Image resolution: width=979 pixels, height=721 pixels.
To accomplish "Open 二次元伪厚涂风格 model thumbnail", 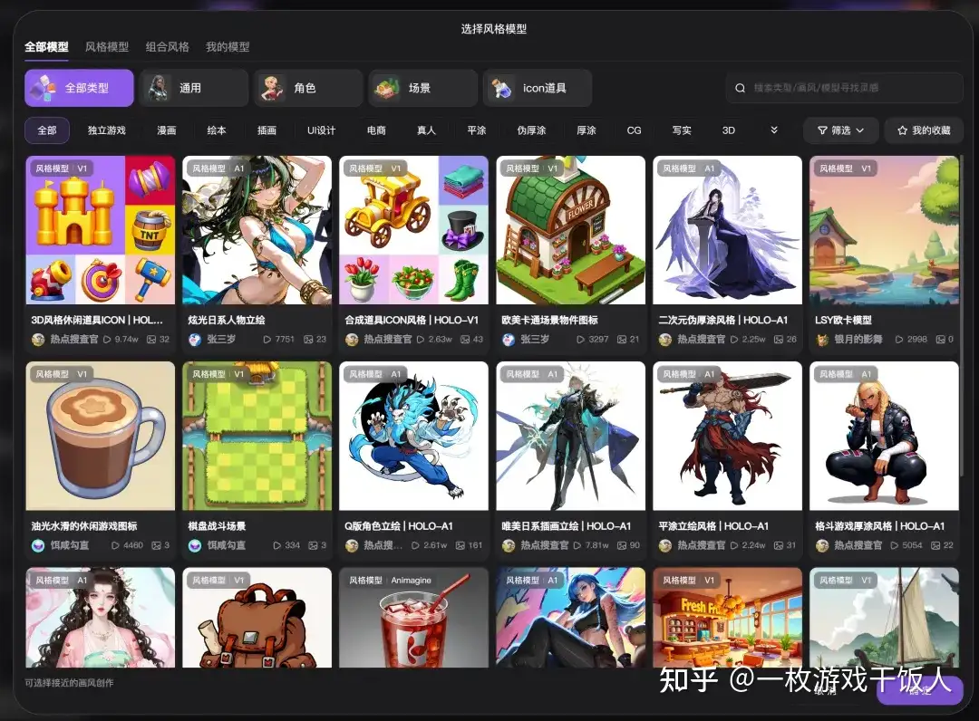I will (727, 230).
